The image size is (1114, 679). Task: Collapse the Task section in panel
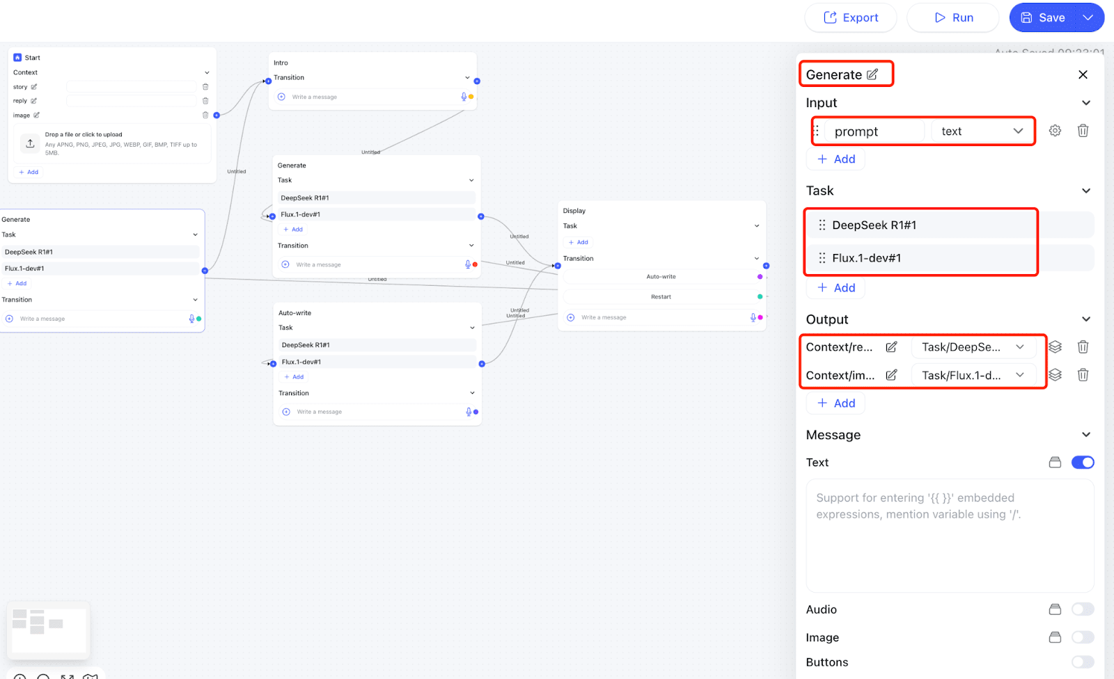coord(1085,191)
